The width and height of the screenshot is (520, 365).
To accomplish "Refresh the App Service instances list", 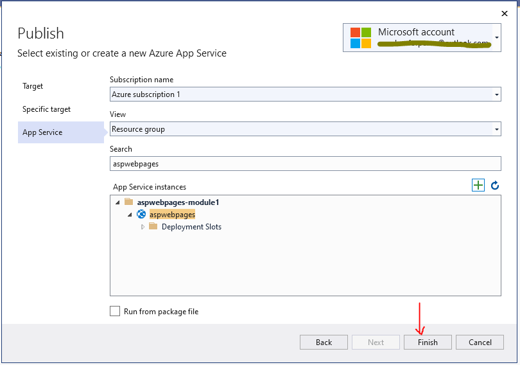I will (x=495, y=185).
